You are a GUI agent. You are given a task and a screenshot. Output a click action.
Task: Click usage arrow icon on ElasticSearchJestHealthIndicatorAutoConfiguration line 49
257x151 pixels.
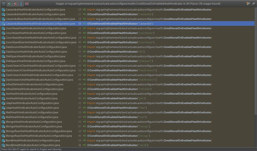(x=85, y=80)
